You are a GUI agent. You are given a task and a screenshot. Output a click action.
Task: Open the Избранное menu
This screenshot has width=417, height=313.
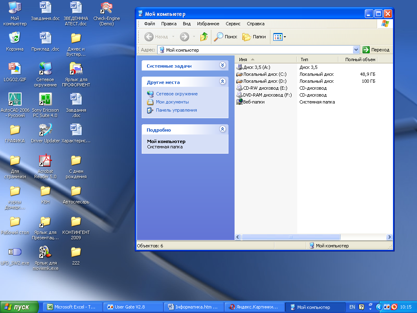tap(208, 24)
